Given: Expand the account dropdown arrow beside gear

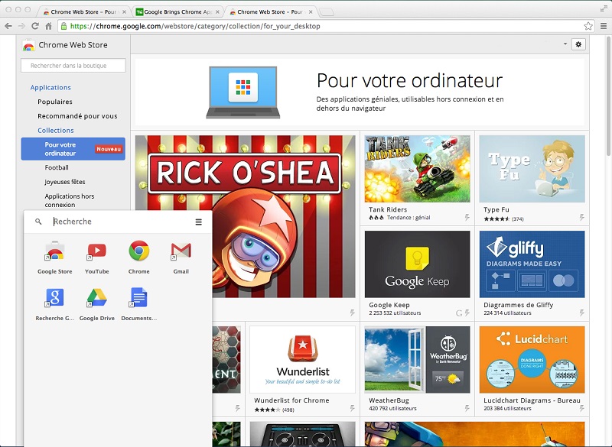Looking at the screenshot, I should [565, 44].
